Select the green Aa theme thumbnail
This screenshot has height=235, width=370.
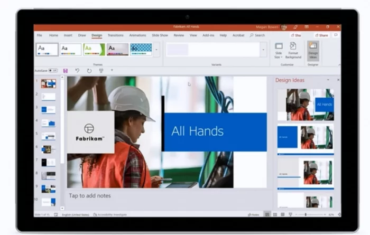(94, 50)
